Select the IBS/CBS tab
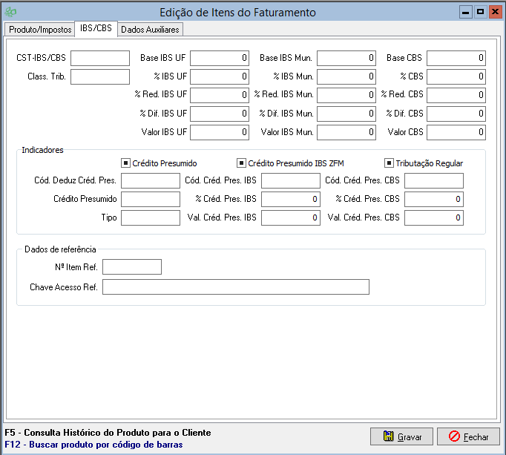The height and width of the screenshot is (455, 506). (96, 29)
